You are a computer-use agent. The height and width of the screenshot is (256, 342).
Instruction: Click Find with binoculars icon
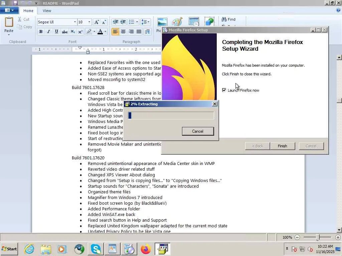point(228,19)
